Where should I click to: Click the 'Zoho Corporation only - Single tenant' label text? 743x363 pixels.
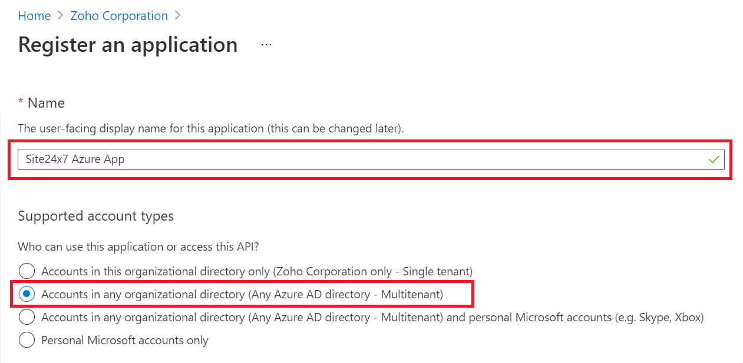point(372,271)
